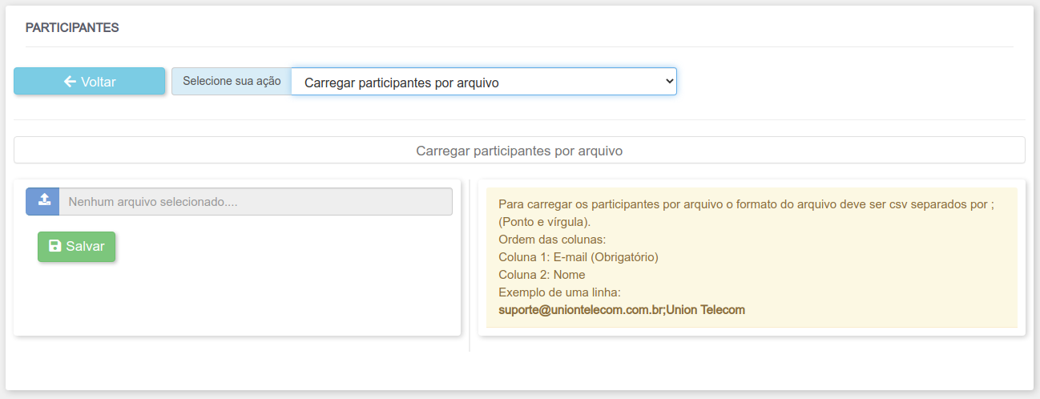Click the text 'Ordem das colunas:'
This screenshot has width=1040, height=399.
[x=552, y=240]
